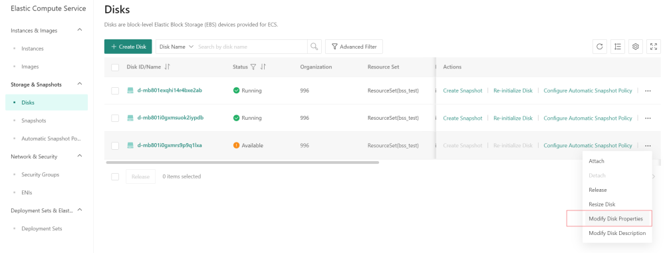Toggle fullscreen view of the table

point(654,47)
